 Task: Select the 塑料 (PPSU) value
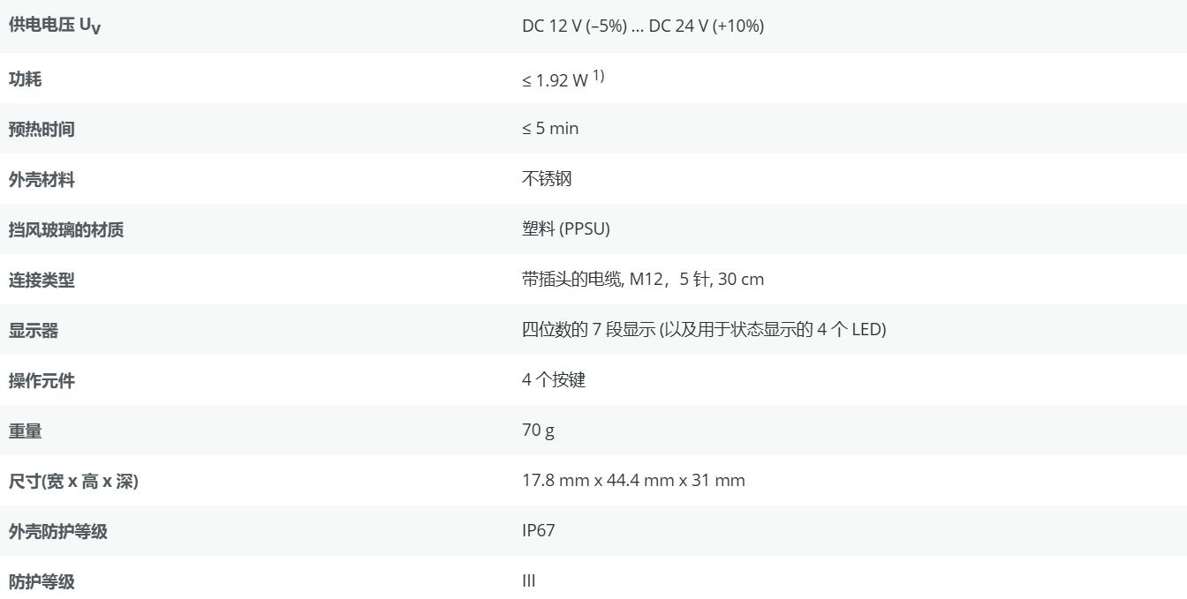click(x=565, y=229)
